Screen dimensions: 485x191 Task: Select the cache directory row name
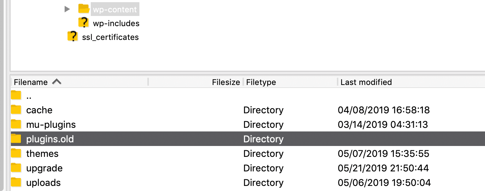click(39, 110)
